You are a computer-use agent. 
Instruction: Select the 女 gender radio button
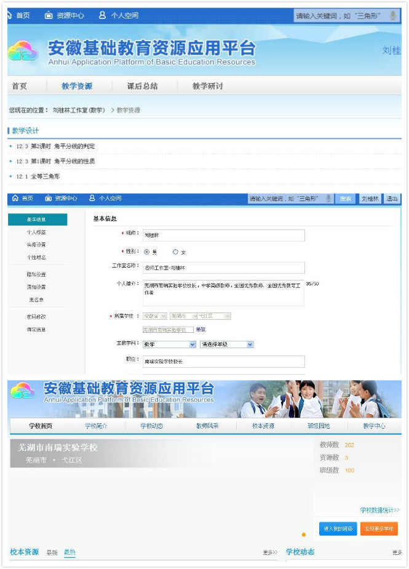pos(175,252)
